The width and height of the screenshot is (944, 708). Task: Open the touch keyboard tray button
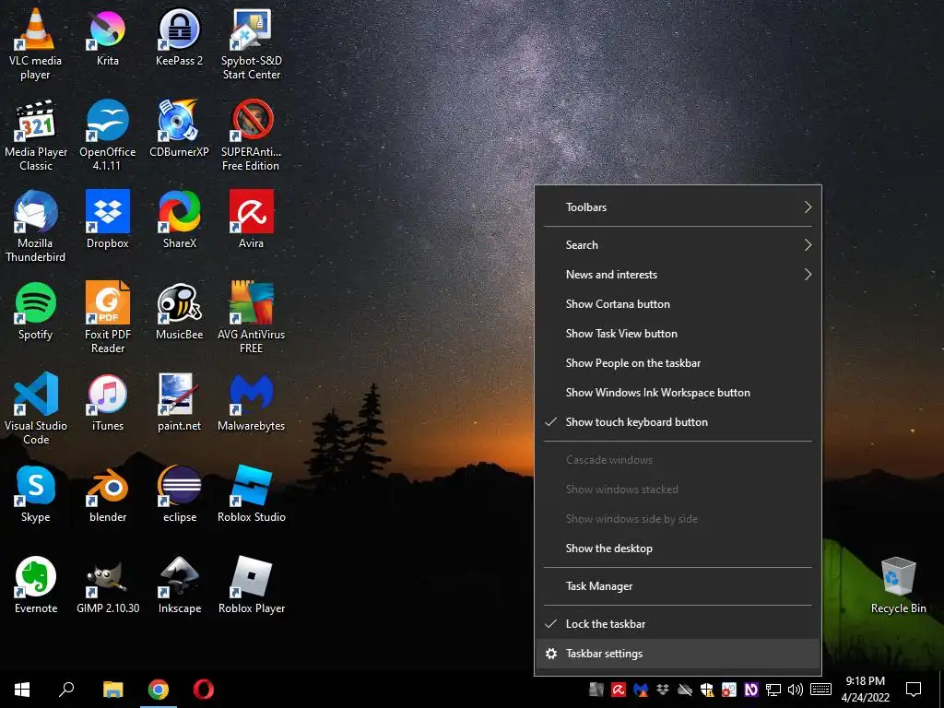pyautogui.click(x=820, y=690)
